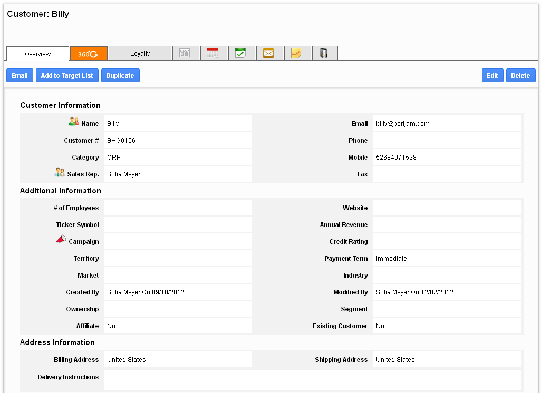
Task: Click the Sales Rep. persons icon
Action: pyautogui.click(x=60, y=172)
